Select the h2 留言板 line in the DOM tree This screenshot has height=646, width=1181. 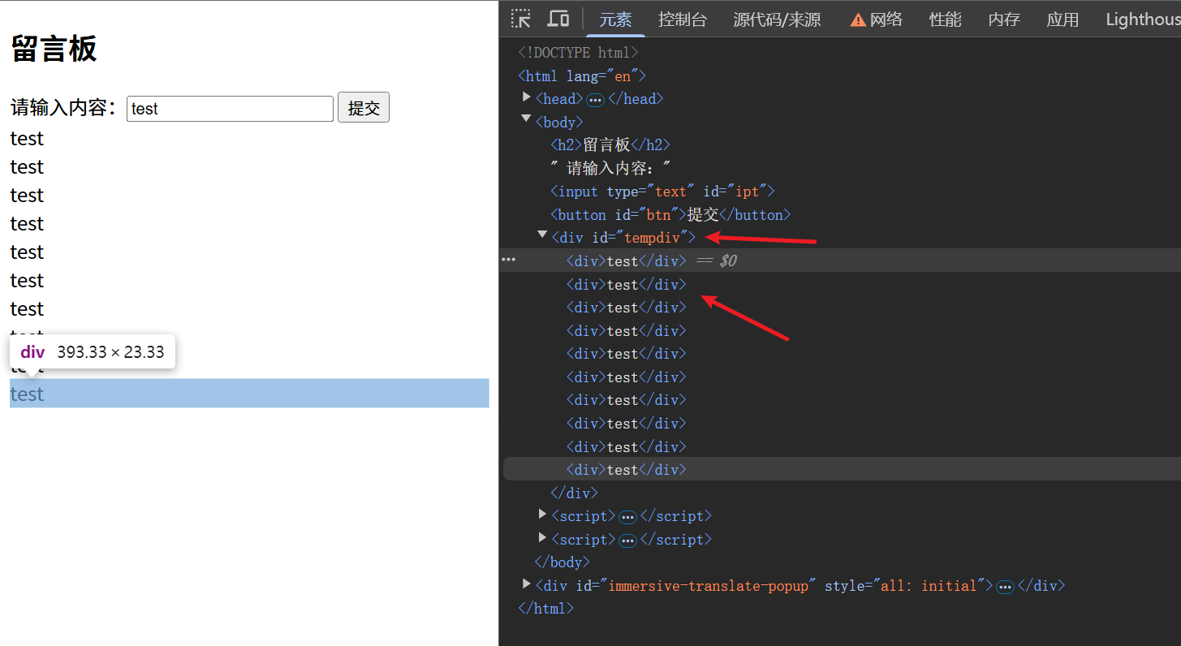coord(610,145)
